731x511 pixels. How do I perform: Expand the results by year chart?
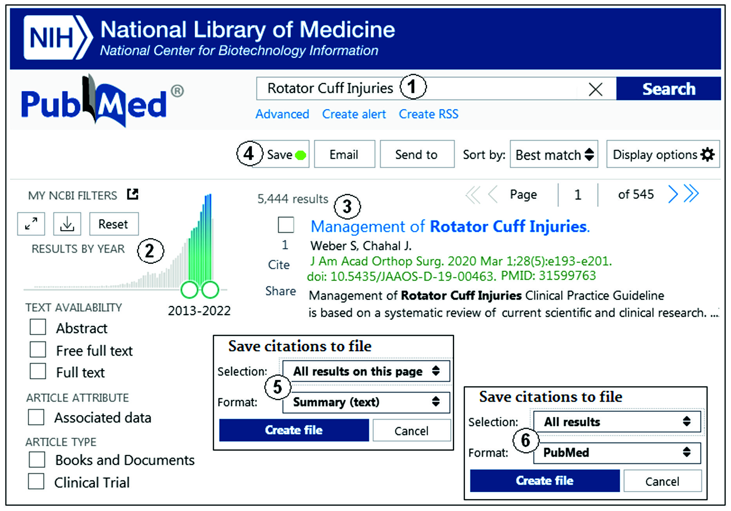(31, 224)
